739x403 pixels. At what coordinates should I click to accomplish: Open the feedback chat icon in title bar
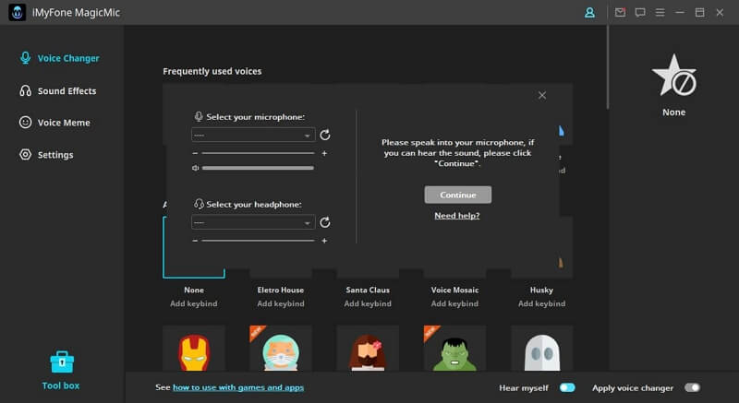coord(640,13)
